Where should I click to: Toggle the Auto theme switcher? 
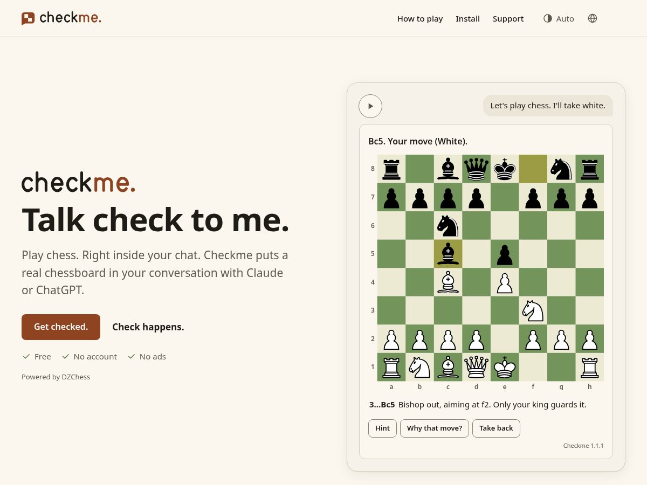(x=559, y=18)
